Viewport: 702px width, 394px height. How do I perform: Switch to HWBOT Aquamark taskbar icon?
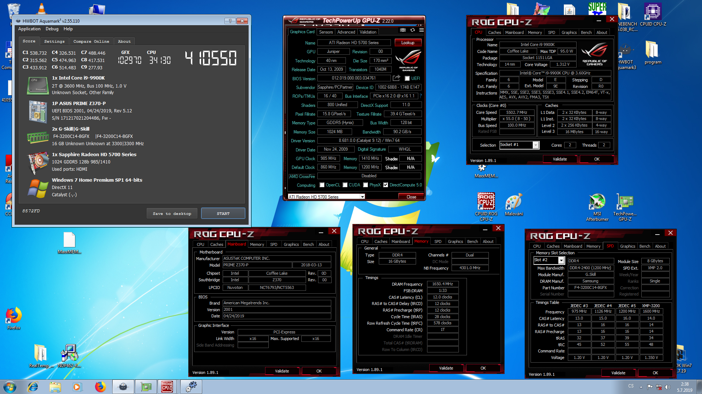123,387
